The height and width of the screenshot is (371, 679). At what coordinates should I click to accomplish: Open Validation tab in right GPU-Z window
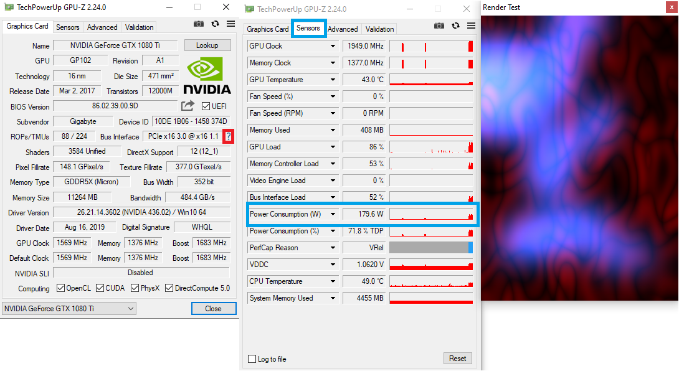[379, 29]
